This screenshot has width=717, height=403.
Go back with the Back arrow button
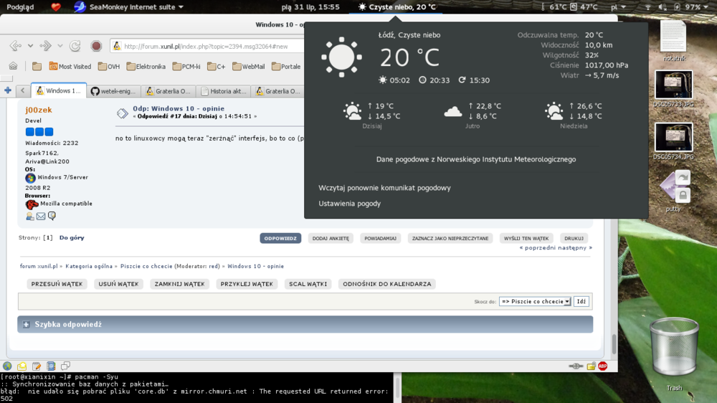click(15, 46)
